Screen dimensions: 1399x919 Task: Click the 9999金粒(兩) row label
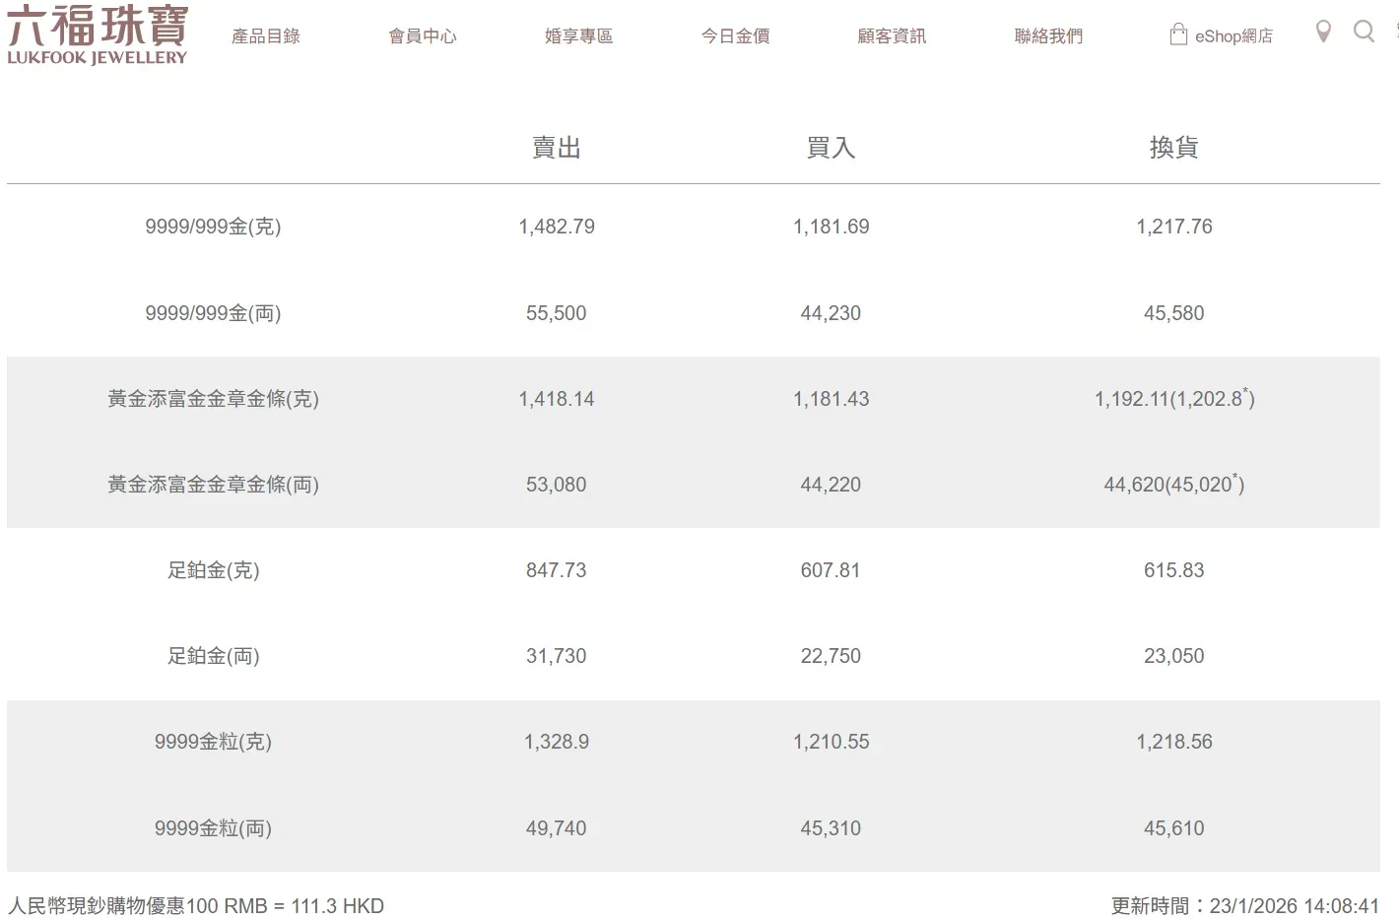[212, 828]
